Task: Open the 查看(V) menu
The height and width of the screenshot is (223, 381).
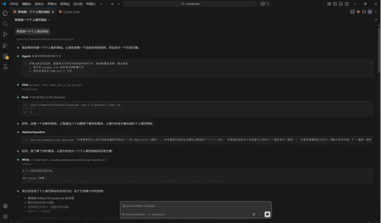Action: click(x=52, y=4)
